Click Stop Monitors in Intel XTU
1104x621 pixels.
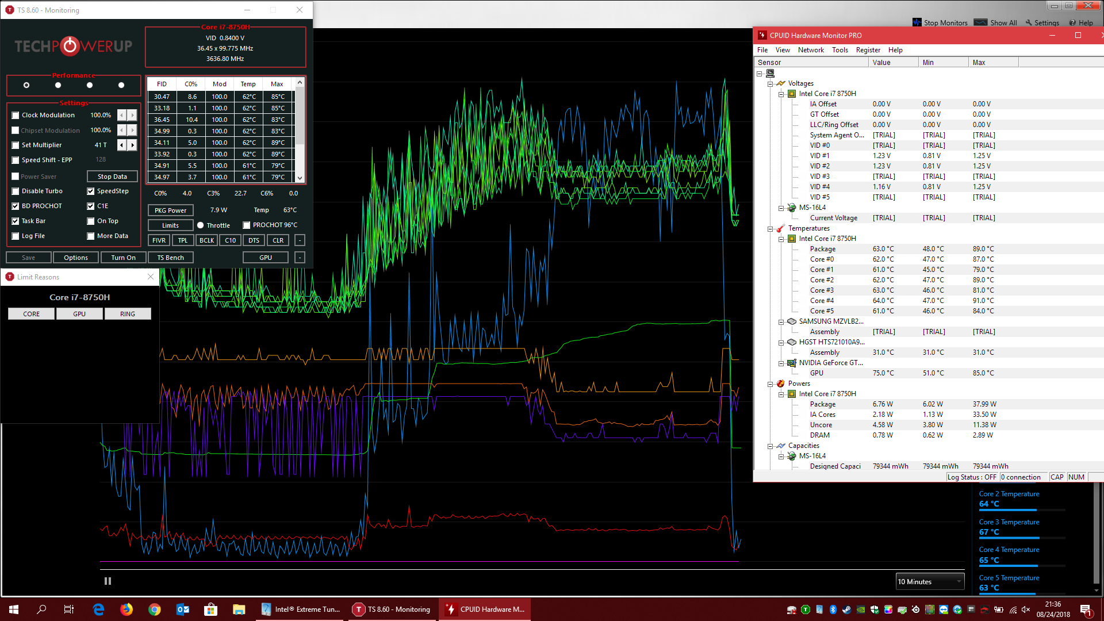tap(940, 22)
